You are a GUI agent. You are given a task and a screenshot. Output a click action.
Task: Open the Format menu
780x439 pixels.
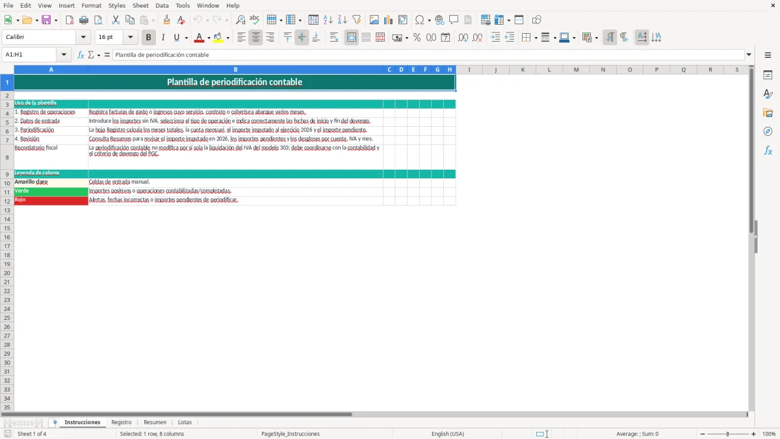point(91,5)
